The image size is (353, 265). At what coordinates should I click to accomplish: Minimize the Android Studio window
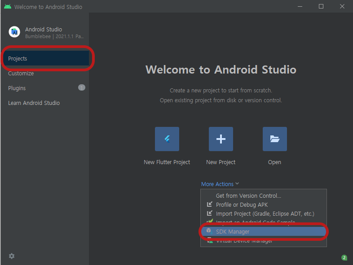tap(300, 7)
